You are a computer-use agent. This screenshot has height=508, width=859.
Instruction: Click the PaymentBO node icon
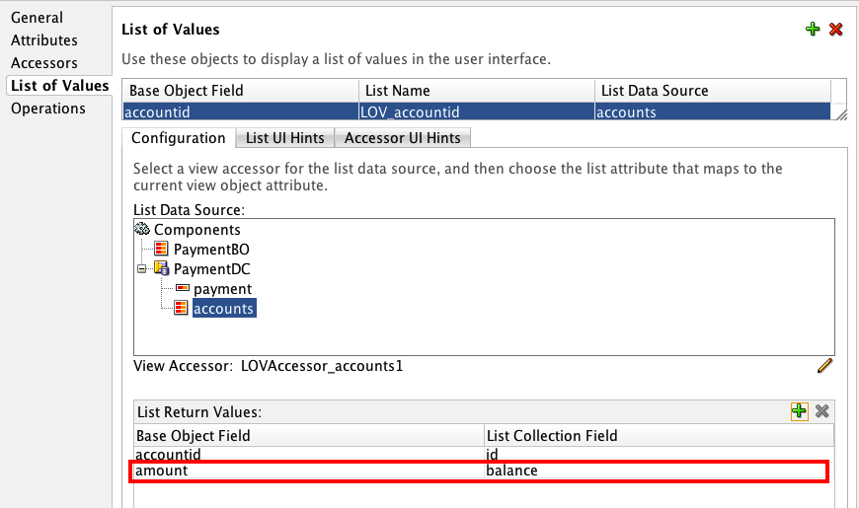point(161,250)
